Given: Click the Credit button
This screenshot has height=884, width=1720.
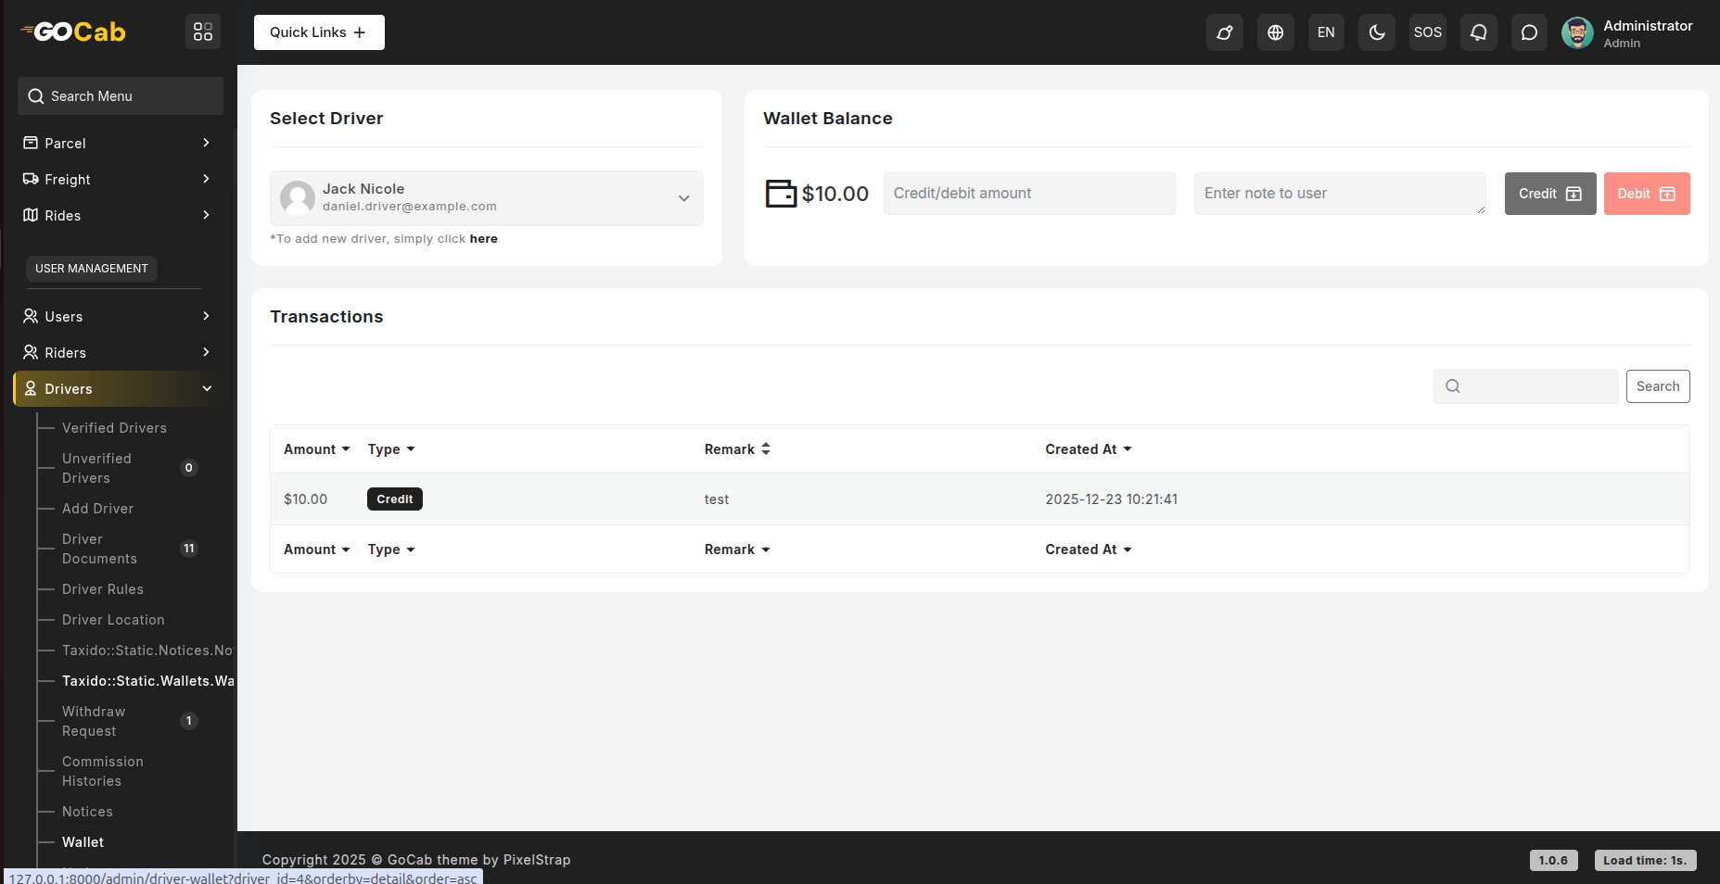Looking at the screenshot, I should [x=1549, y=194].
